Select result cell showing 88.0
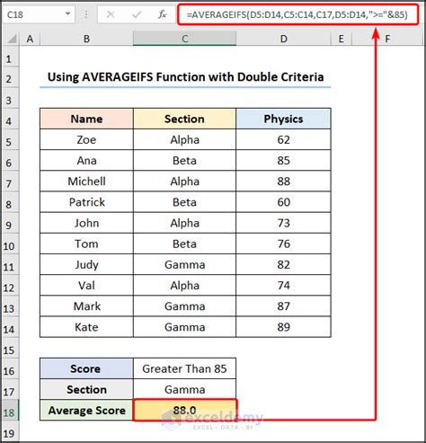 (x=184, y=410)
